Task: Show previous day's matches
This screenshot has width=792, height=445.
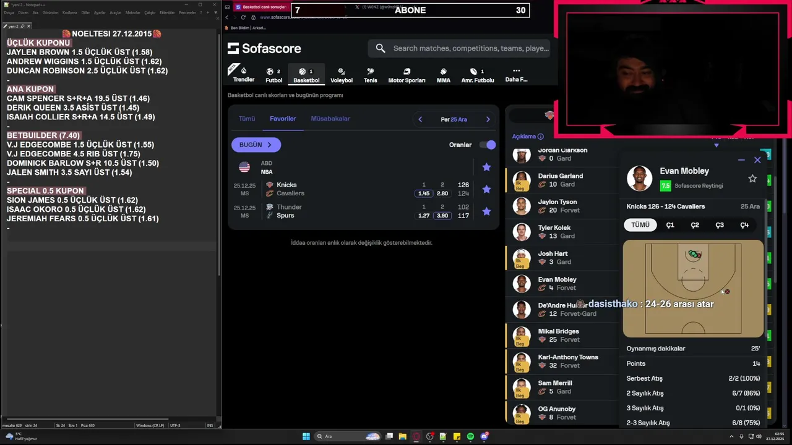Action: 420,119
